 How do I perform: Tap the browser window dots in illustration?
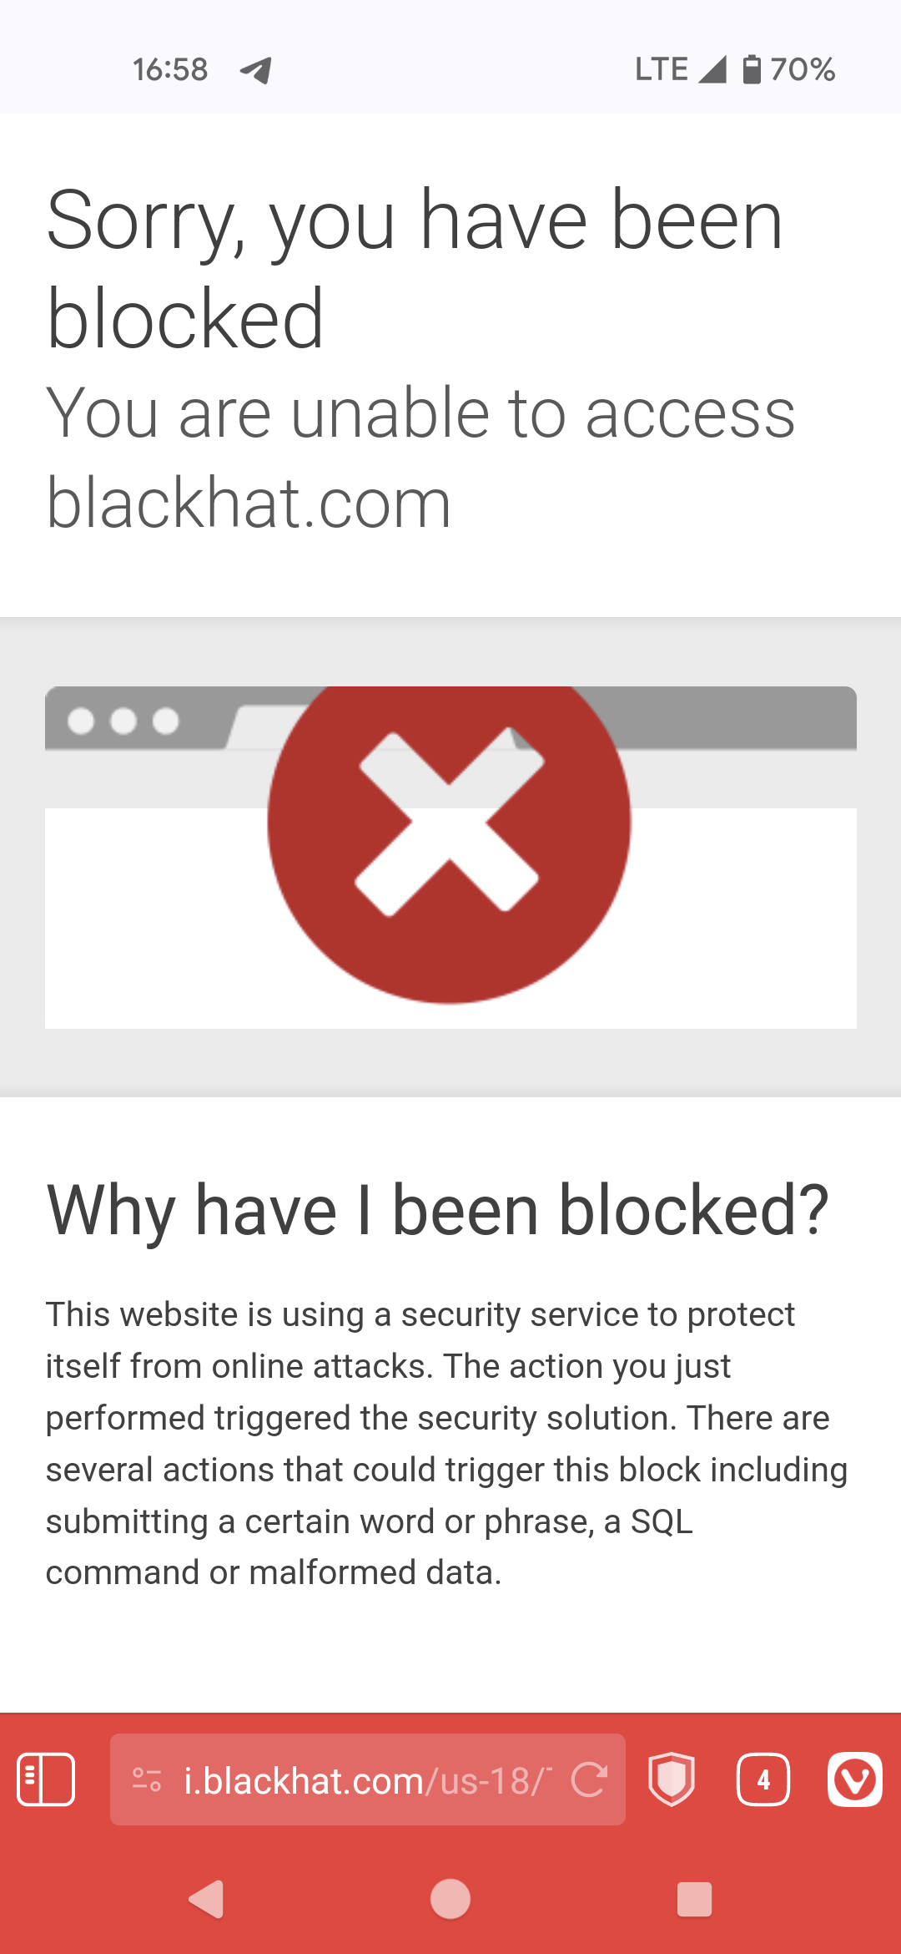[x=123, y=720]
